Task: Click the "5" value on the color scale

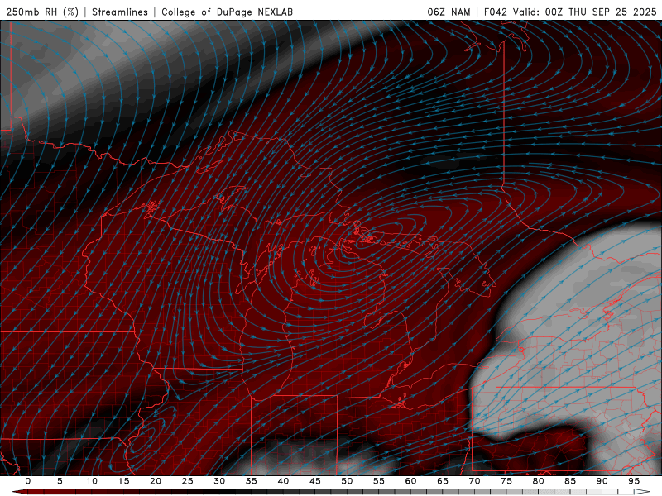Action: coord(60,481)
